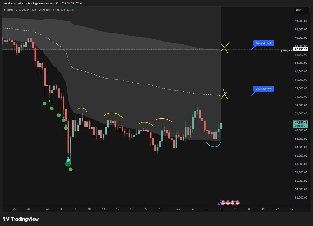Click the blue 87,290.93 price callout
The image size is (313, 226).
click(263, 43)
